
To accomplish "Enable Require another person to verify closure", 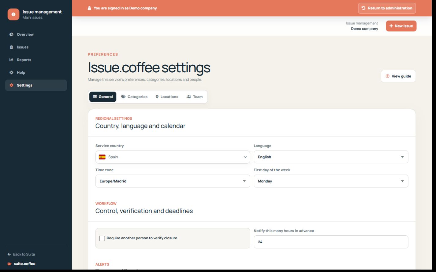I will [102, 238].
